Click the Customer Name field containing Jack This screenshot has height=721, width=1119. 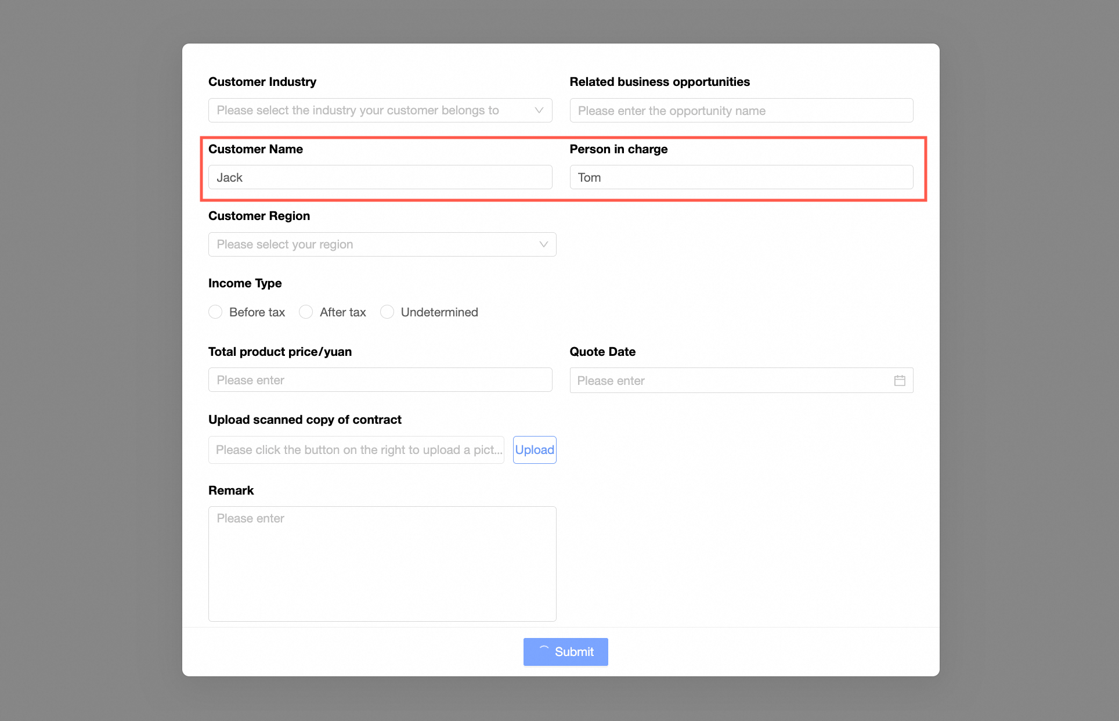click(380, 178)
